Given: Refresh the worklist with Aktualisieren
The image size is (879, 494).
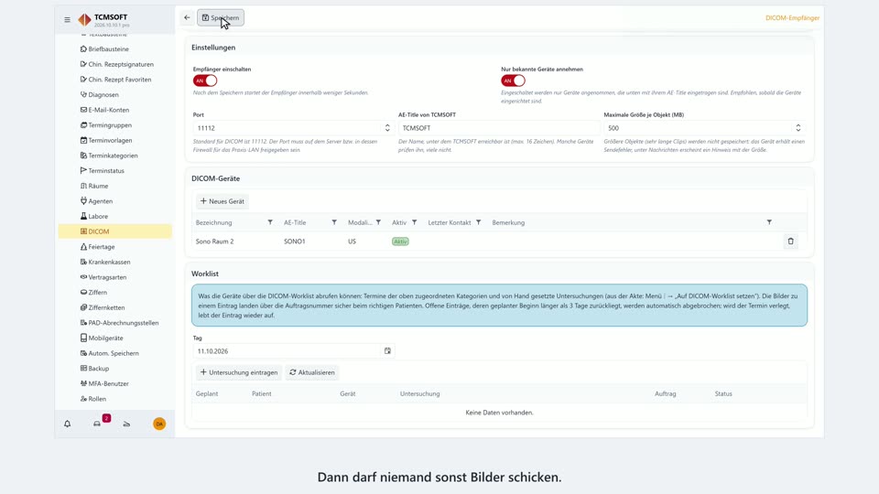Looking at the screenshot, I should (312, 372).
